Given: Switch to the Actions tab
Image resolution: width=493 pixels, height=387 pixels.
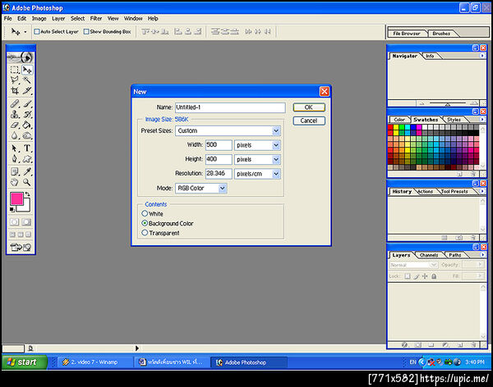Looking at the screenshot, I should tap(425, 191).
